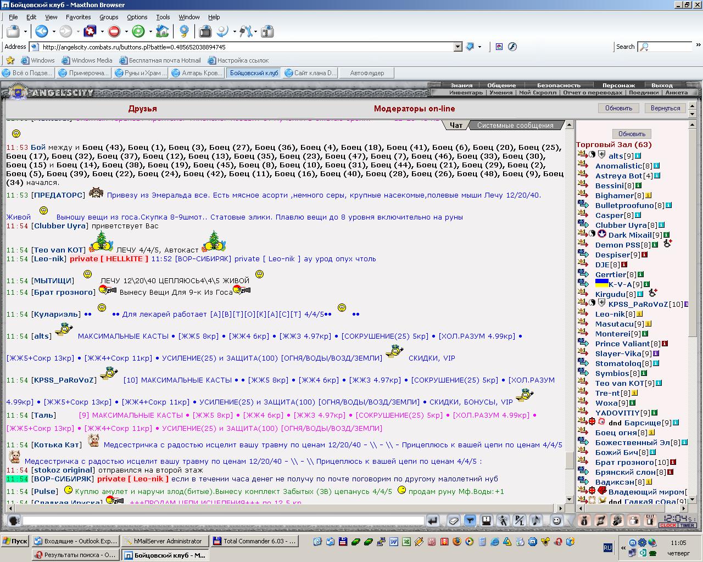Image resolution: width=703 pixels, height=562 pixels.
Task: Click the greyed Forward arrow button
Action: click(x=66, y=31)
